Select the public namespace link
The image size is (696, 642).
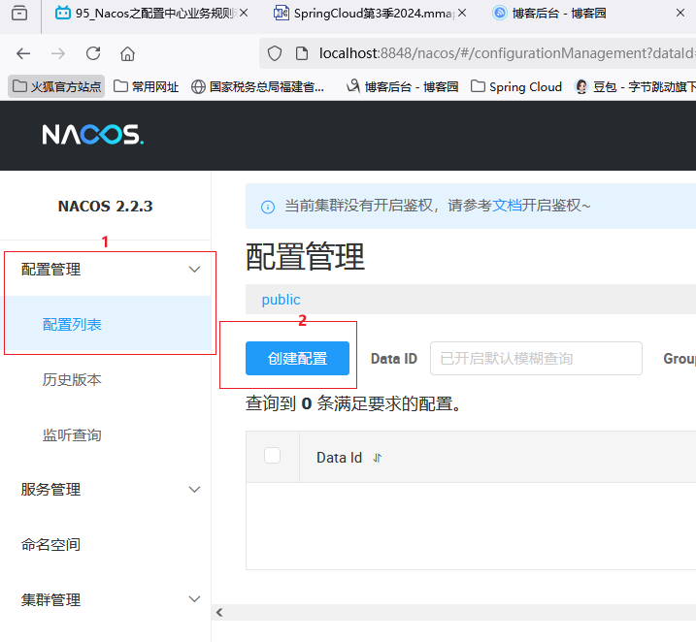tap(281, 300)
